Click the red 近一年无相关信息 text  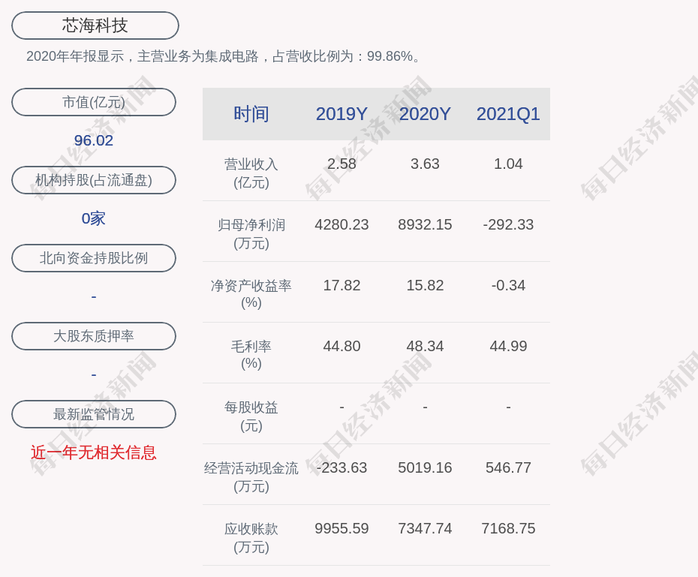[x=94, y=452]
